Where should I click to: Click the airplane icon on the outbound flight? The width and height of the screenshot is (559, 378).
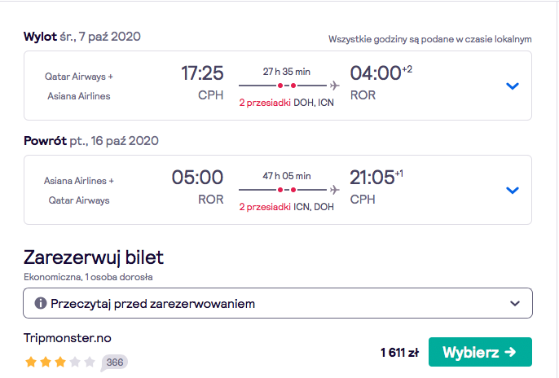click(x=334, y=86)
